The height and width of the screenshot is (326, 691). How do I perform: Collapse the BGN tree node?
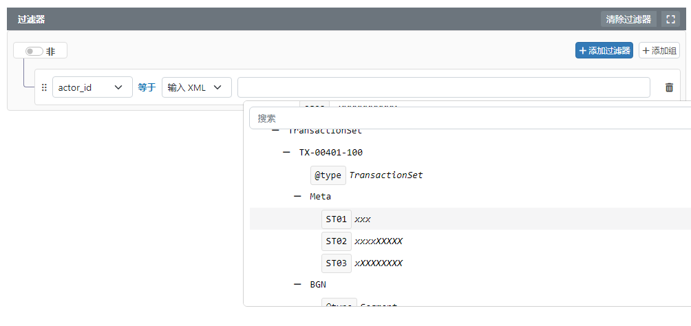pyautogui.click(x=297, y=284)
